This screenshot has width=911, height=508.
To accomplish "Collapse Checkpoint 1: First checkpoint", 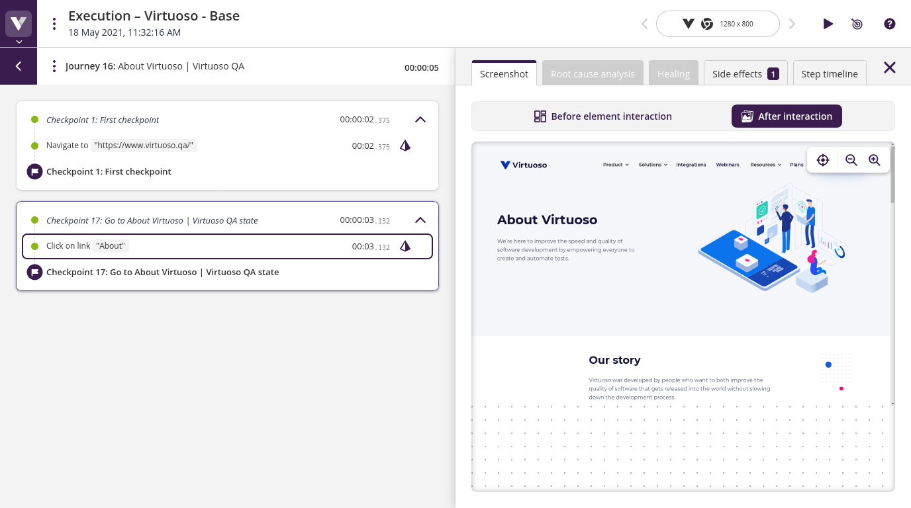I will pyautogui.click(x=420, y=120).
